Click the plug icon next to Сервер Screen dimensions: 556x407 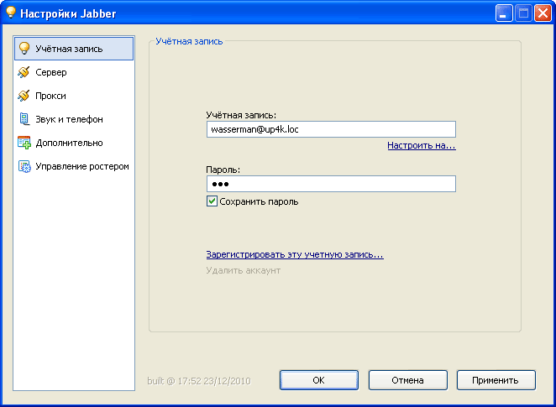tap(24, 72)
